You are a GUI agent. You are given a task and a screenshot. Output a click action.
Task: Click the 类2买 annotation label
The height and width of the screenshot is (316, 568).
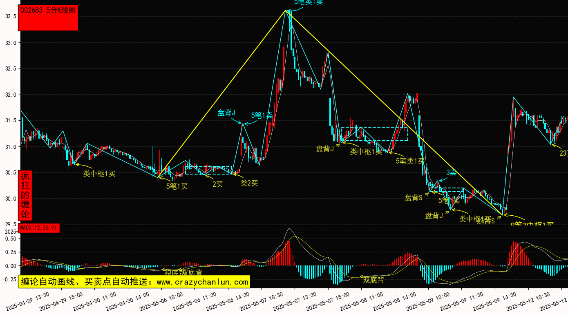click(x=249, y=183)
